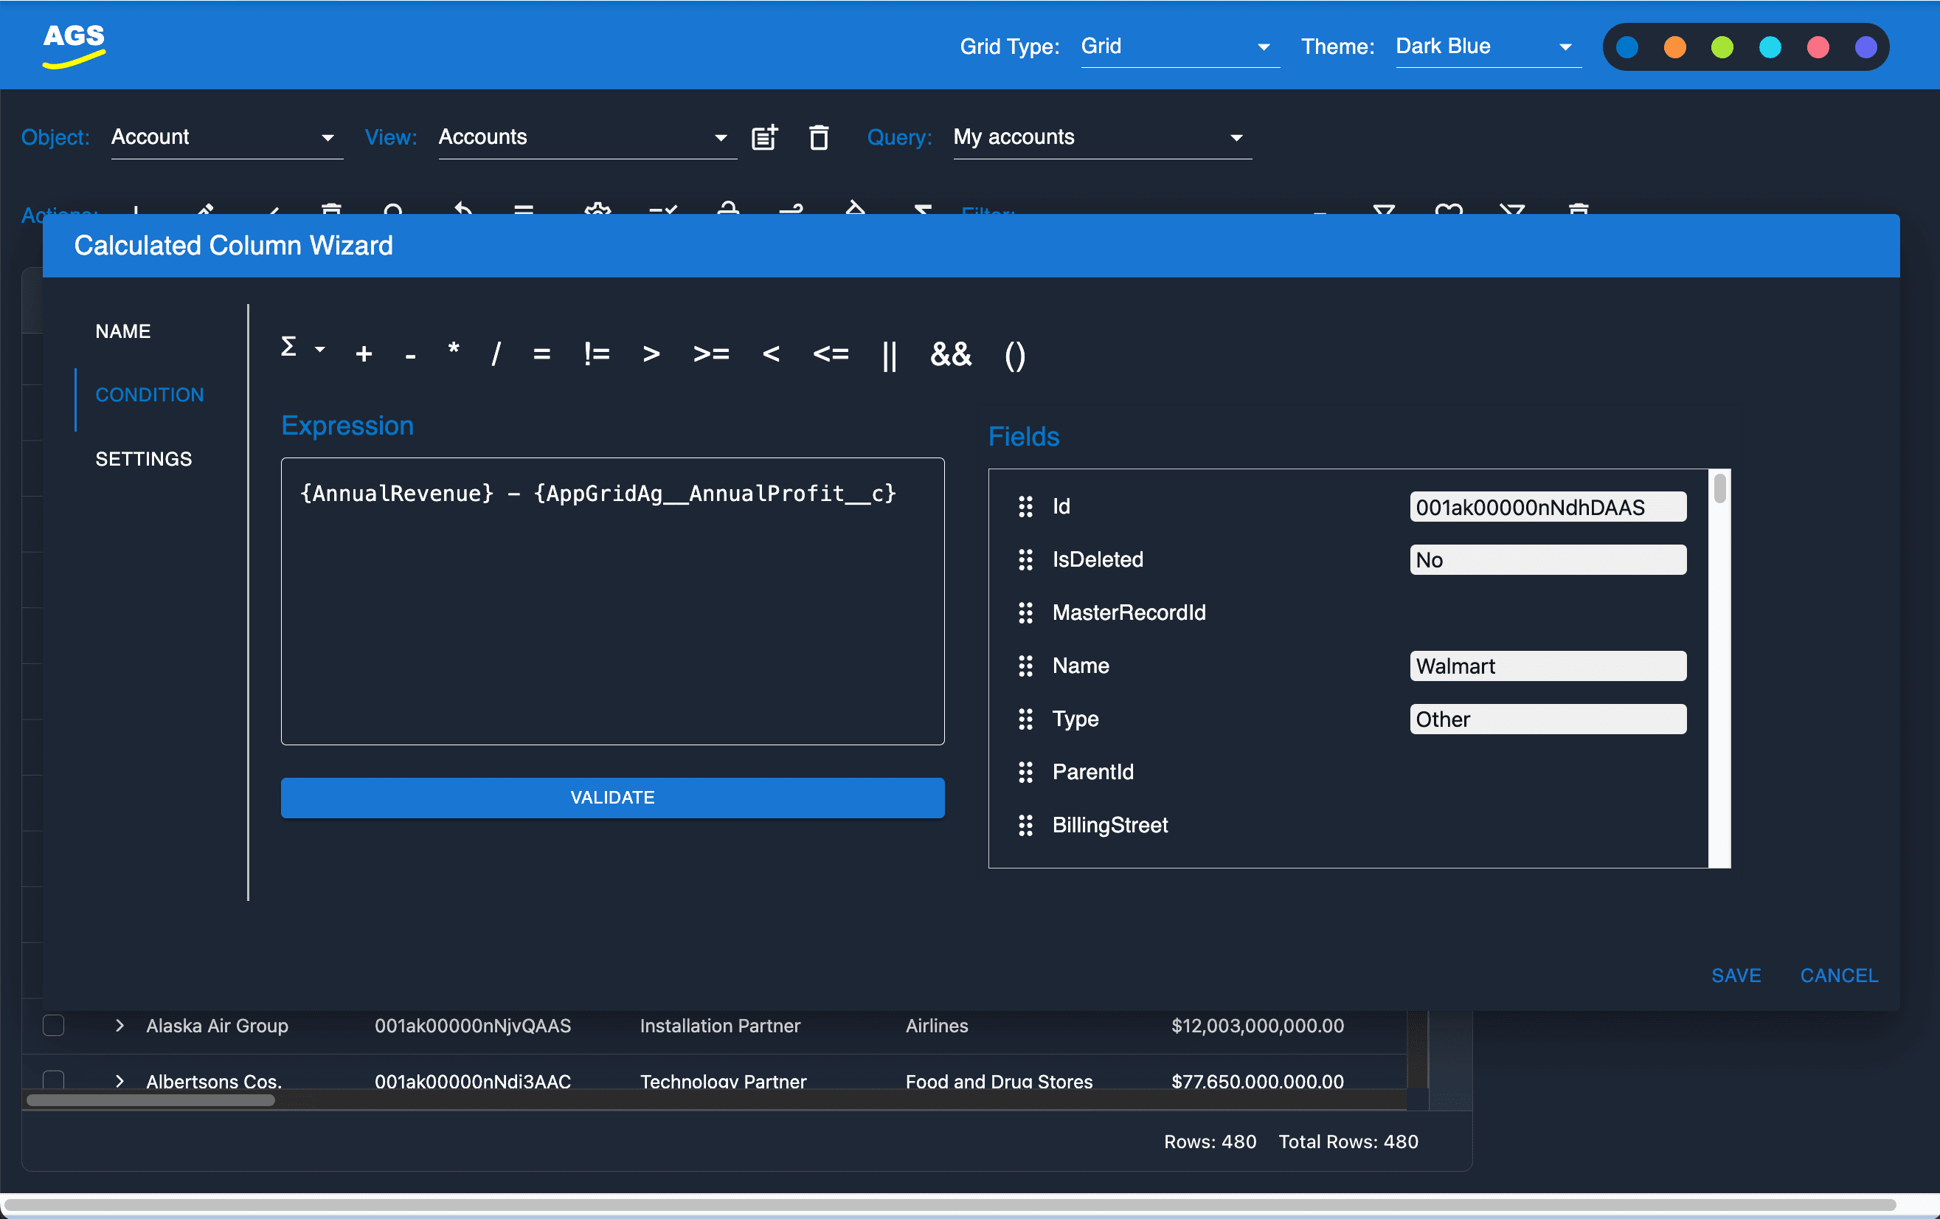Click the drag handle for Name field

[x=1025, y=666]
